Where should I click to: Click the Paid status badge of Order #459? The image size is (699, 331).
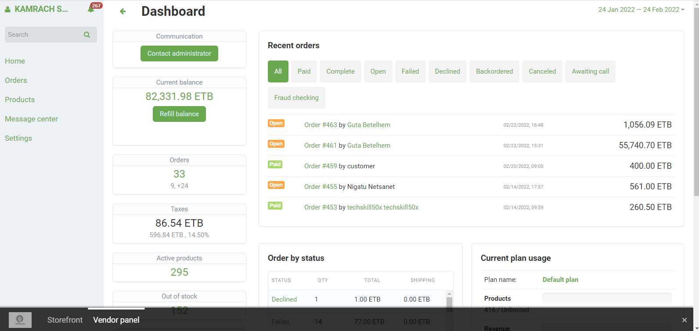(x=275, y=164)
